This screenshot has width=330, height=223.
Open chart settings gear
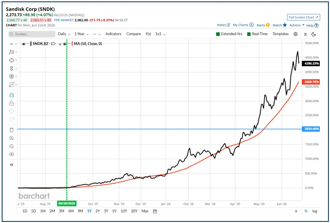296,34
